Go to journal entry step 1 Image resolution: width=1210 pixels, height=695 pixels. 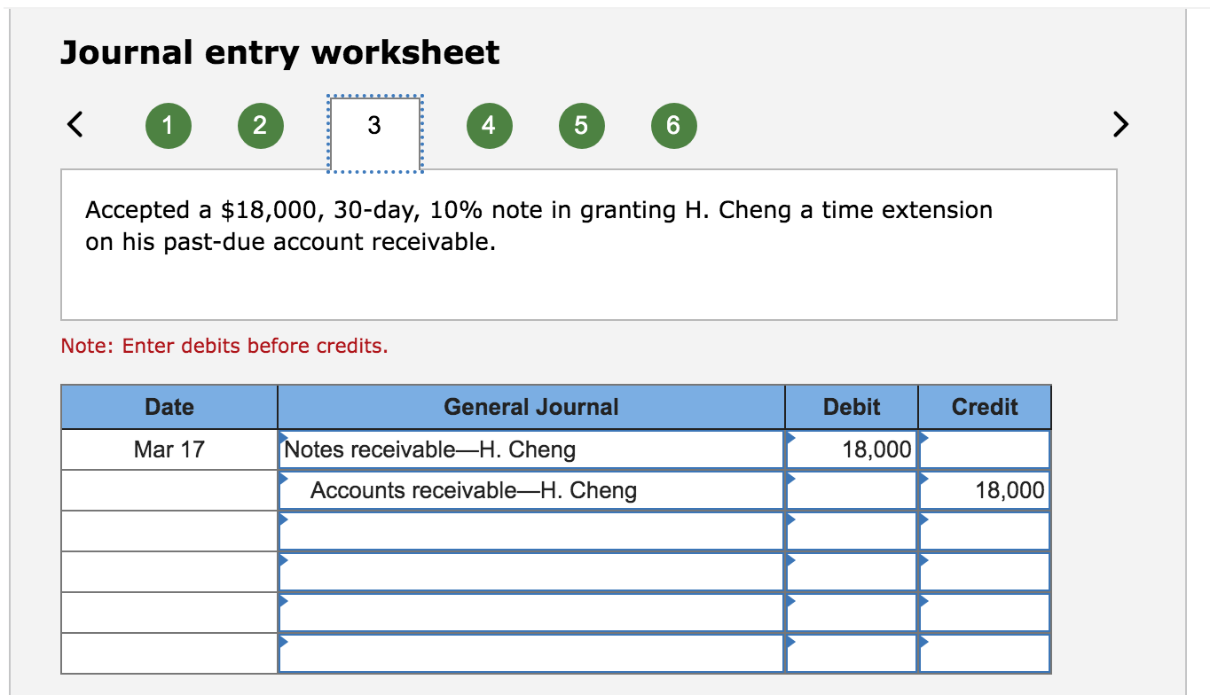coord(169,126)
